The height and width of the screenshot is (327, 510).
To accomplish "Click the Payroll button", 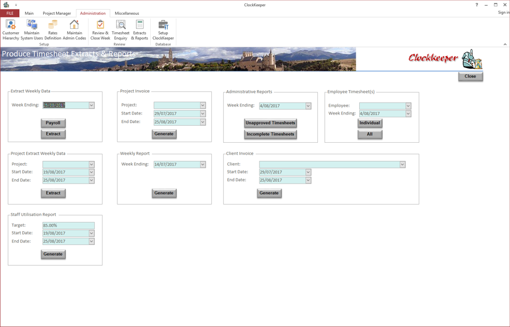I will (x=53, y=123).
